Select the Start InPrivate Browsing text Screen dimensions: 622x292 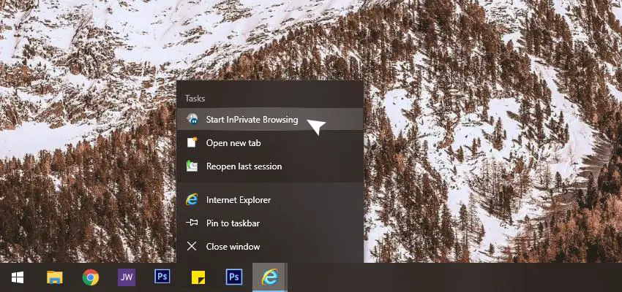point(252,120)
